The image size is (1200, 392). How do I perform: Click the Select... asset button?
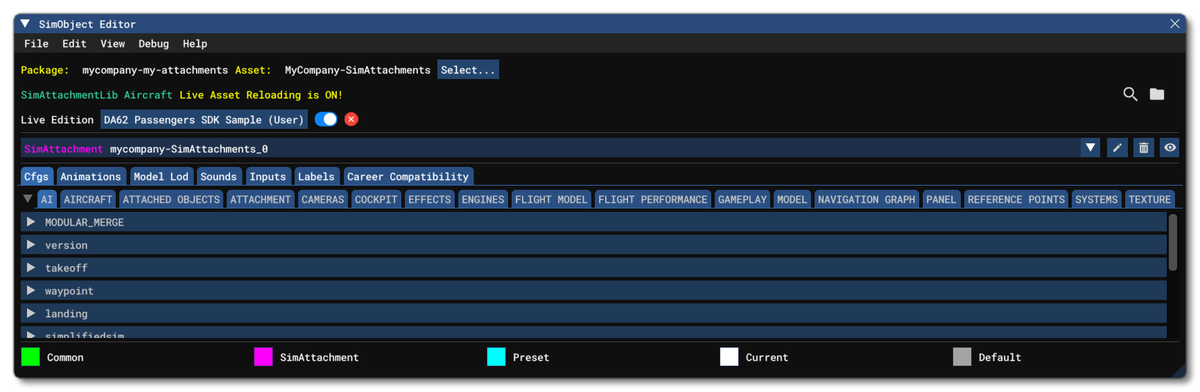[x=468, y=70]
